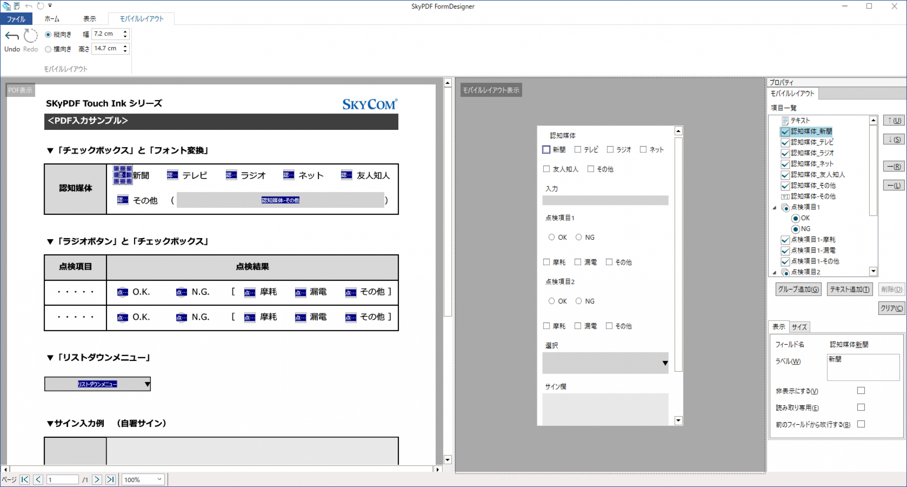The image size is (907, 487).
Task: Click the グループ追加(G) button
Action: tap(798, 289)
